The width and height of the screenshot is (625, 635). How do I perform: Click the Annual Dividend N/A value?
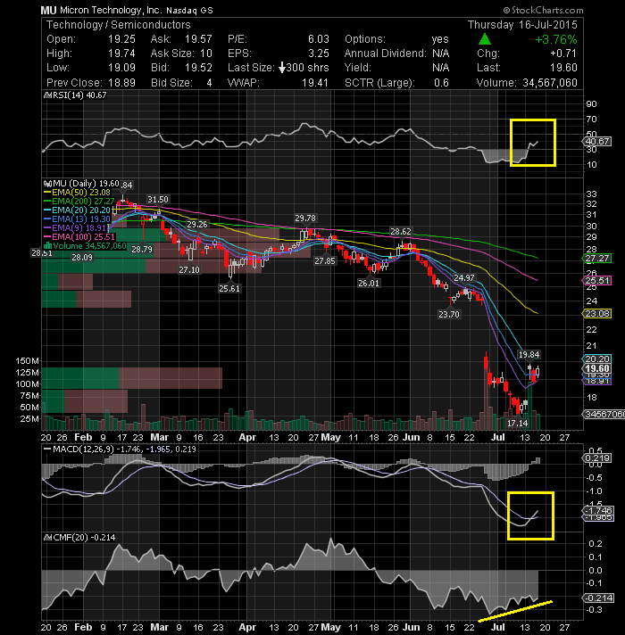coord(440,54)
